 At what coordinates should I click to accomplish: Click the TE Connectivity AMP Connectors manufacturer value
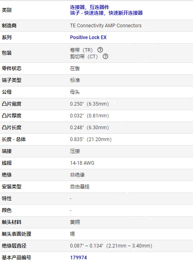point(106,26)
